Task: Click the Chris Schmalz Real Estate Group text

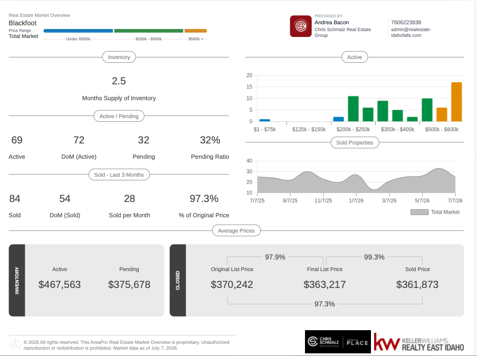Action: click(x=342, y=32)
